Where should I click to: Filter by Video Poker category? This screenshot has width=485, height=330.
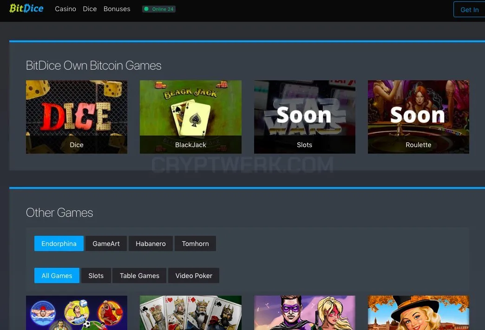click(194, 276)
